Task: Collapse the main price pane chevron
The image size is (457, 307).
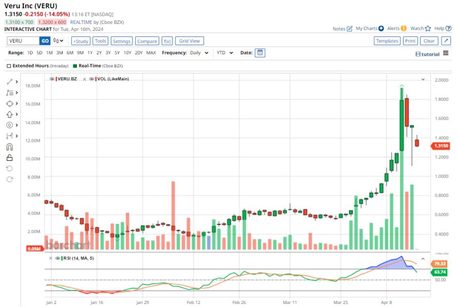Action: 423,79
